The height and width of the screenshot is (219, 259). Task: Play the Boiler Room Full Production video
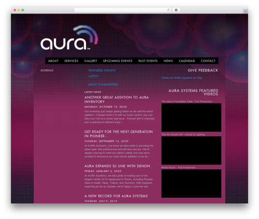tap(191, 183)
